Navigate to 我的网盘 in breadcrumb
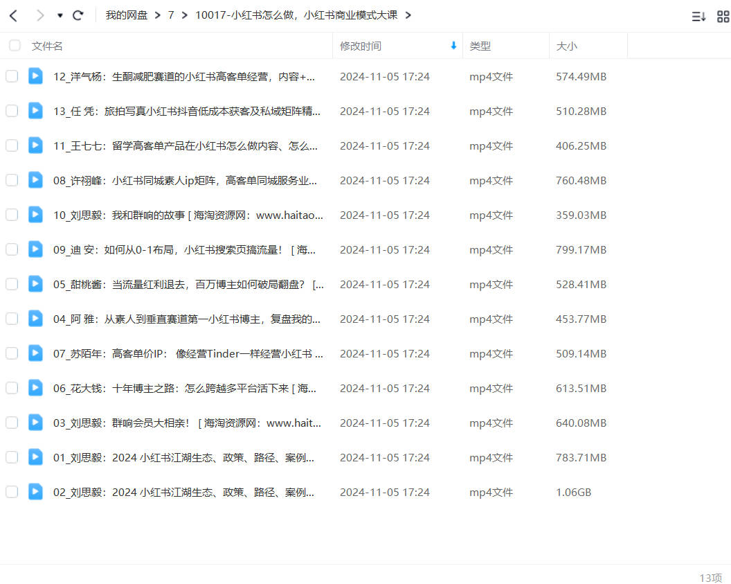Viewport: 731px width, 584px height. click(127, 15)
